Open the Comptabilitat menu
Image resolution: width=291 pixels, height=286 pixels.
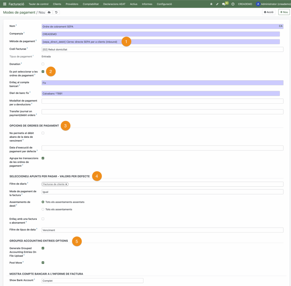pos(91,4)
